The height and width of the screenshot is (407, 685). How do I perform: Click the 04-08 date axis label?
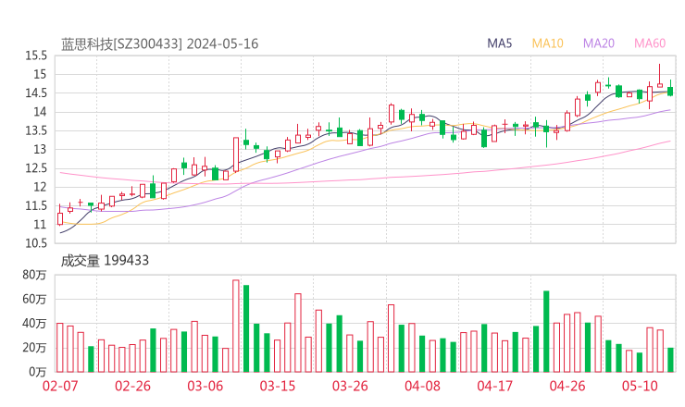coord(422,386)
